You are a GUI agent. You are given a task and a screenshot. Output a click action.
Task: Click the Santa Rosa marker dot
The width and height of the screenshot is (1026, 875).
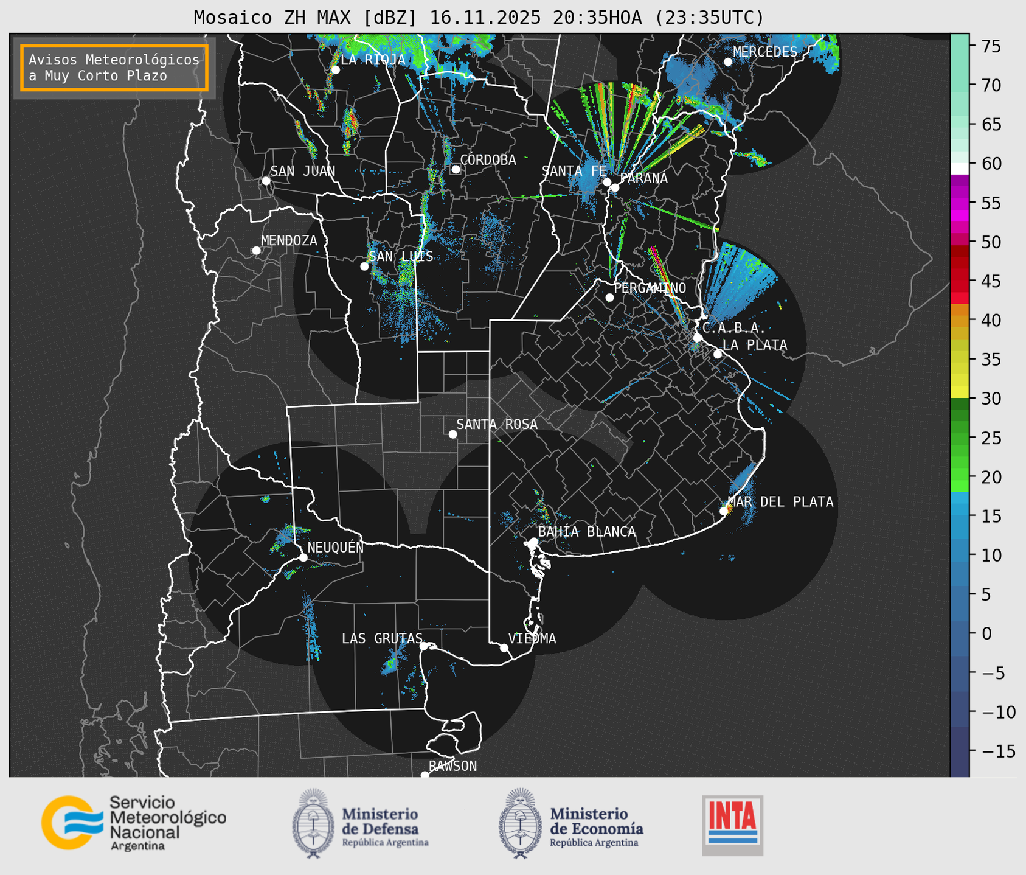452,434
